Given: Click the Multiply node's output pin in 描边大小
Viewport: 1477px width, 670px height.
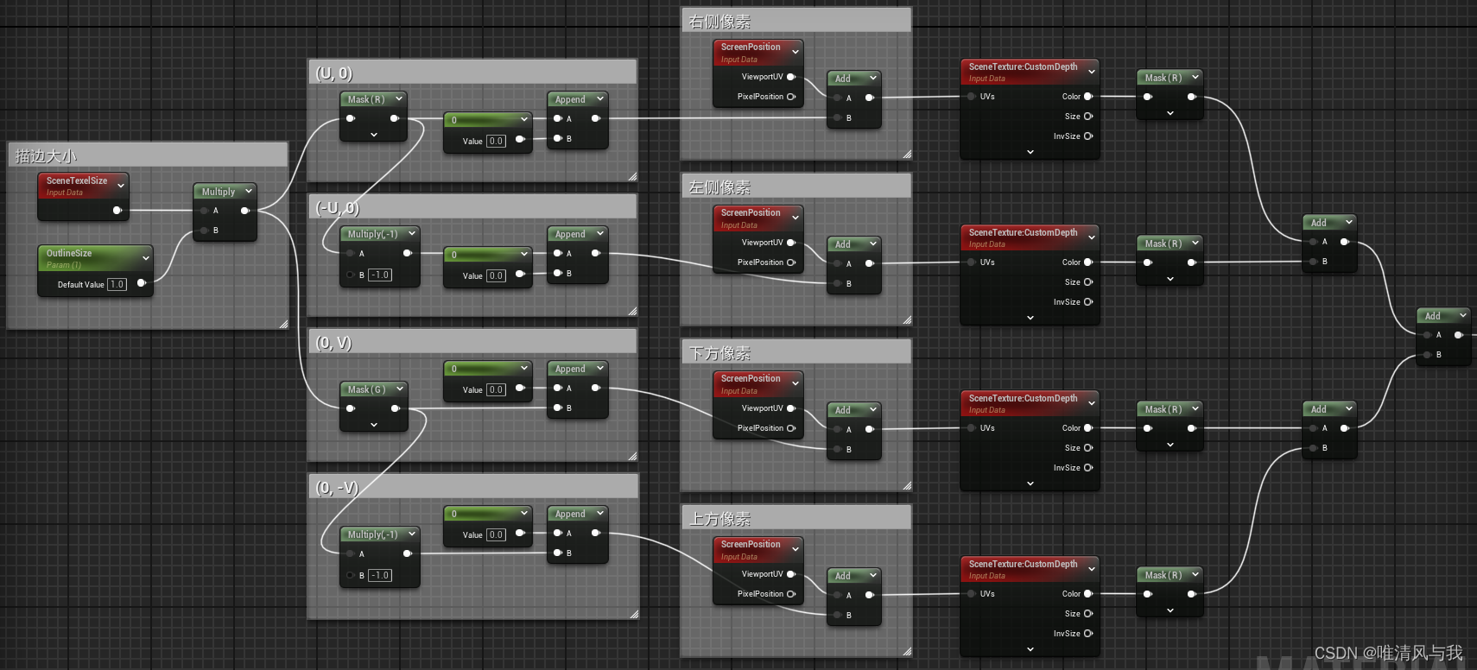Looking at the screenshot, I should (245, 211).
